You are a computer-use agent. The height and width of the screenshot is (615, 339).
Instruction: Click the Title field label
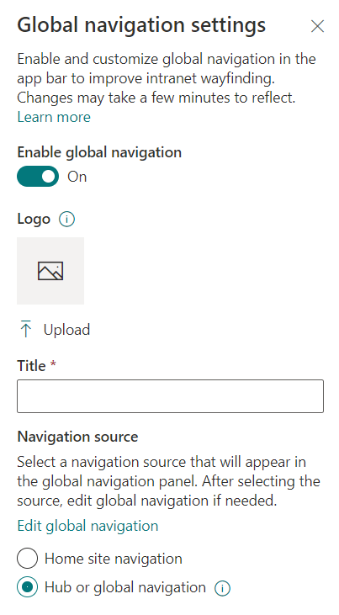[31, 365]
